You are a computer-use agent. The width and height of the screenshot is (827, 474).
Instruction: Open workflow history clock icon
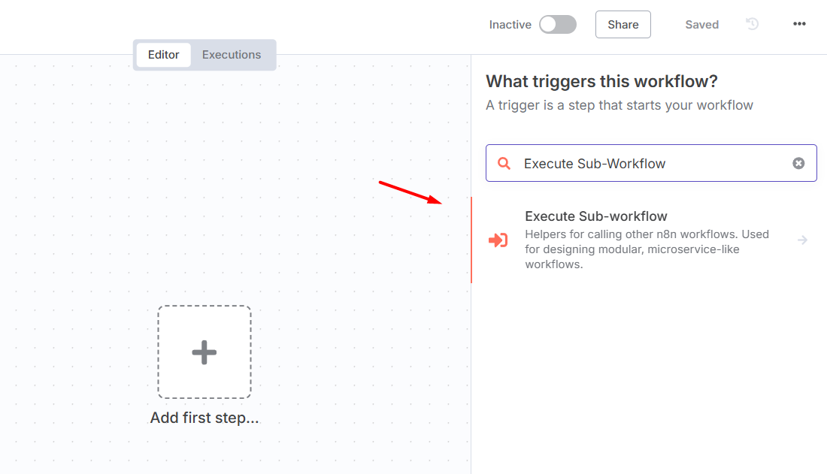point(752,24)
